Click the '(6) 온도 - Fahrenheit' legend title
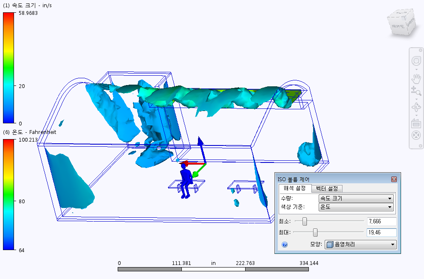 (29, 132)
